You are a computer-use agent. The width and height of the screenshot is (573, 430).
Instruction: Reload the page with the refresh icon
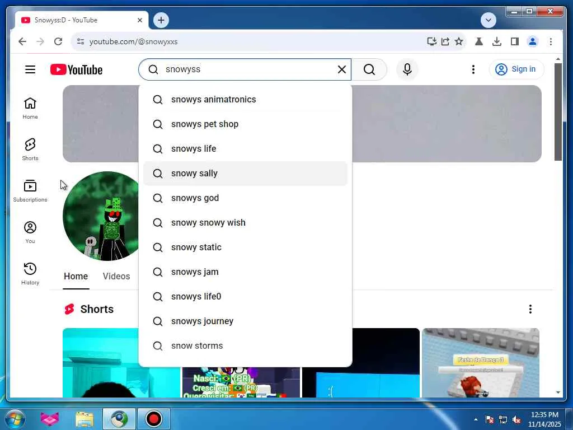tap(58, 41)
